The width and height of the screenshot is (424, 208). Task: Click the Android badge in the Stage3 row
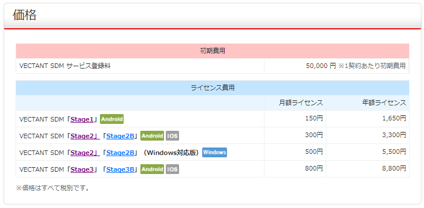(x=152, y=169)
